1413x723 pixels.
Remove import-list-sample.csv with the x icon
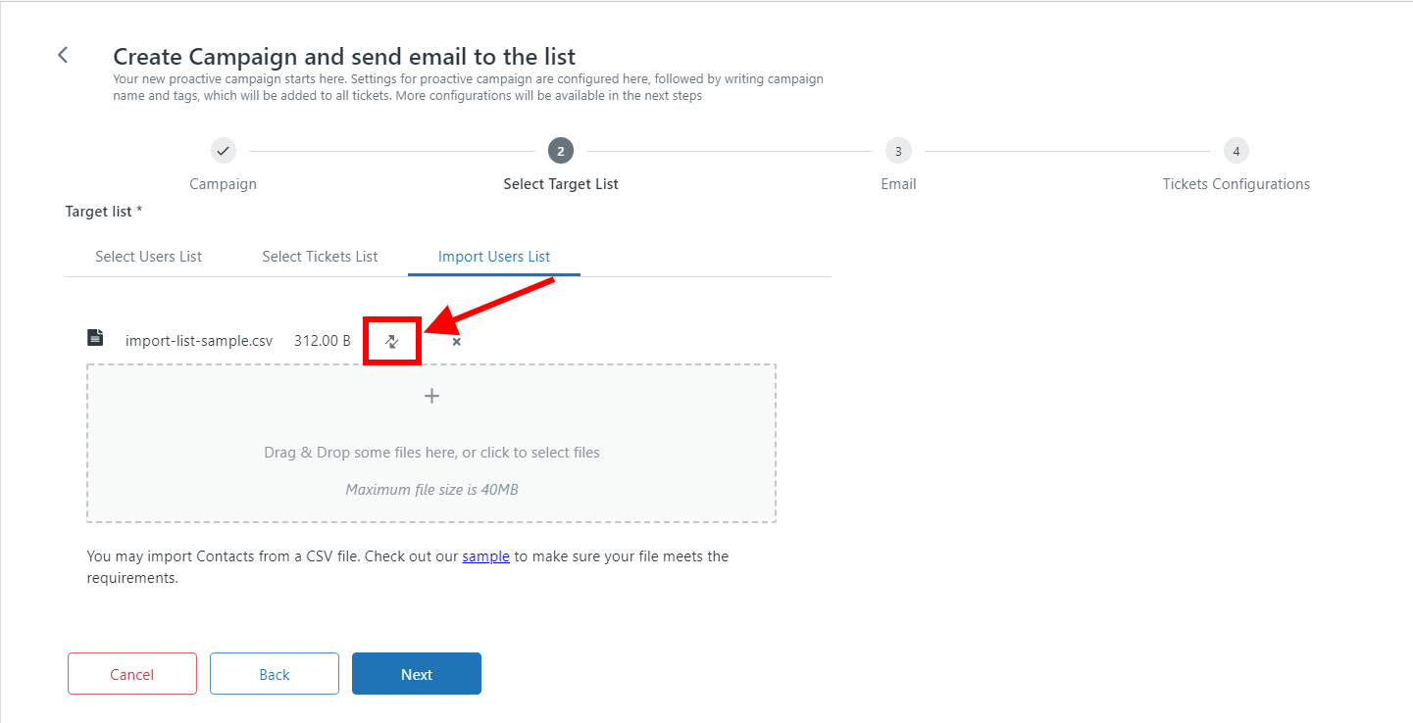point(456,341)
